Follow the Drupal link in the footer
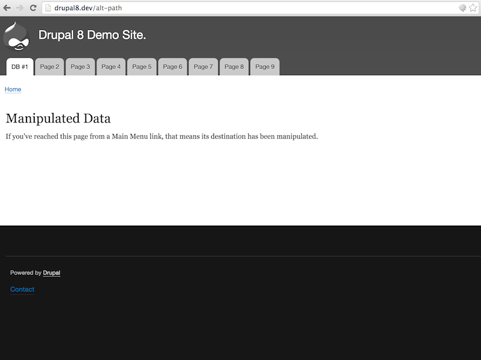Viewport: 481px width, 360px height. (52, 273)
